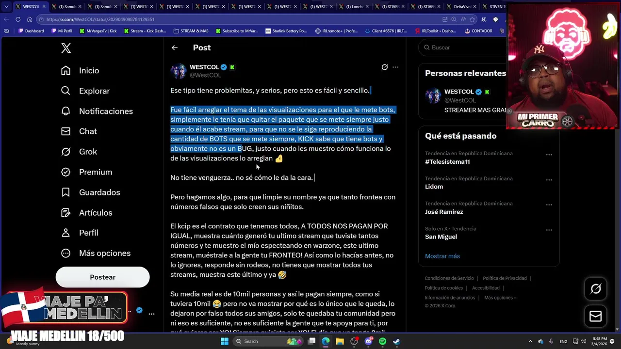621x349 pixels.
Task: Open the Explorar search icon
Action: (x=66, y=91)
